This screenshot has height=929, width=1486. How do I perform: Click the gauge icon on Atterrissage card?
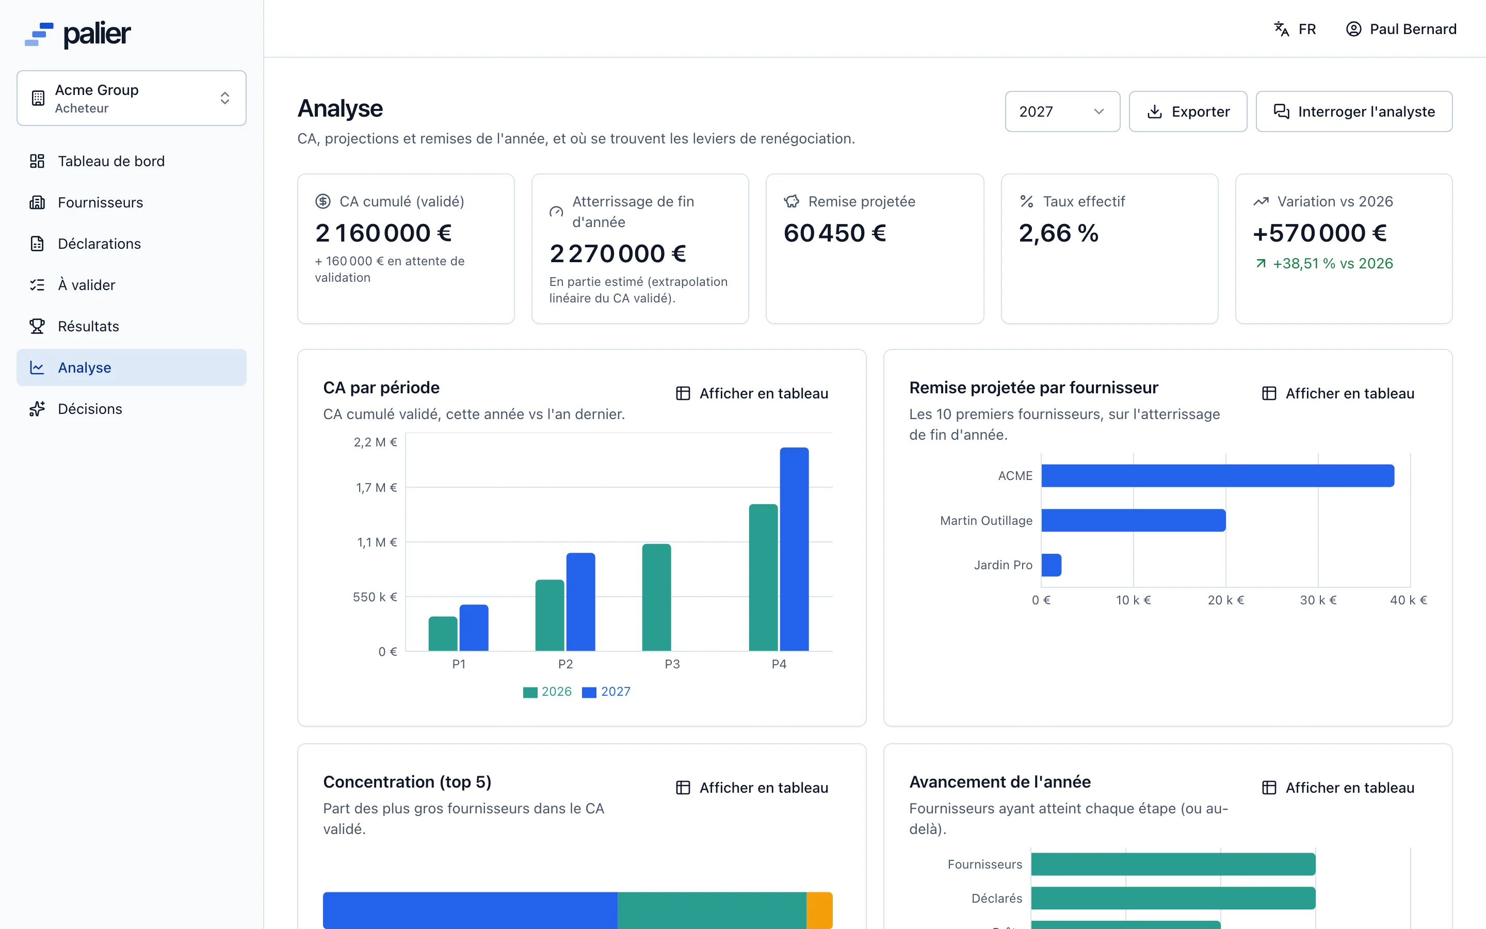556,212
